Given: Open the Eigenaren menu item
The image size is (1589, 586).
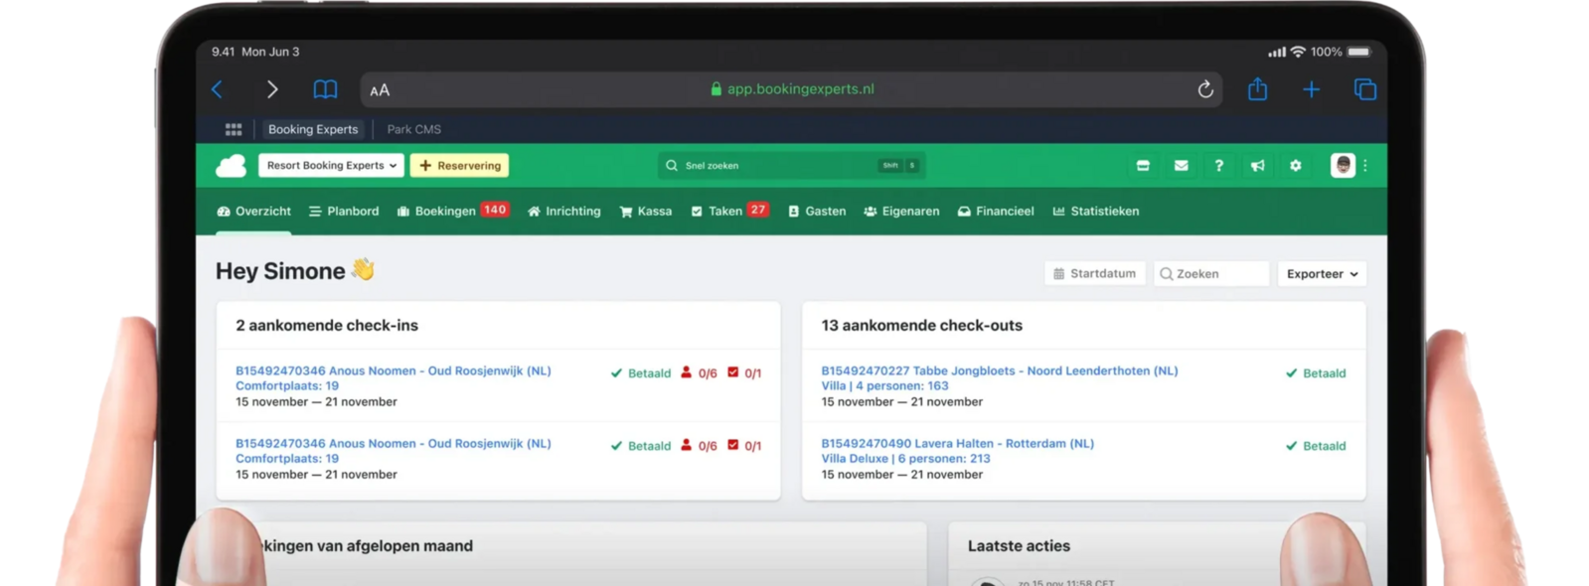Looking at the screenshot, I should tap(901, 212).
